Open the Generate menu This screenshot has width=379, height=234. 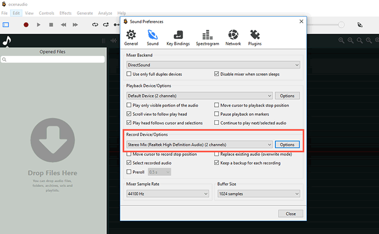(85, 13)
